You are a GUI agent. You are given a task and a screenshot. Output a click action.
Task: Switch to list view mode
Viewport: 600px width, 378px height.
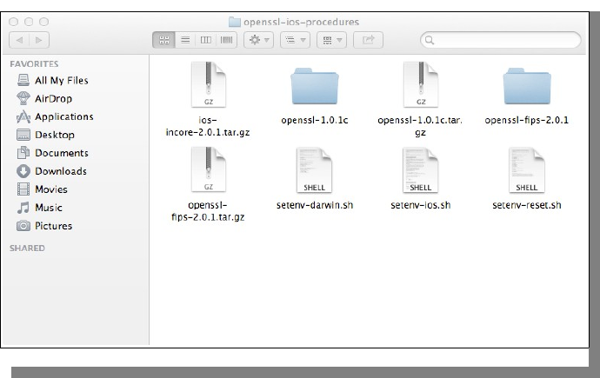(x=185, y=40)
